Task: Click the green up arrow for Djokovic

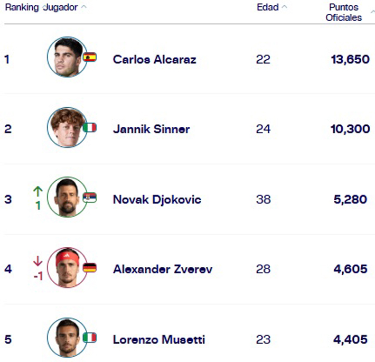Action: click(x=37, y=191)
